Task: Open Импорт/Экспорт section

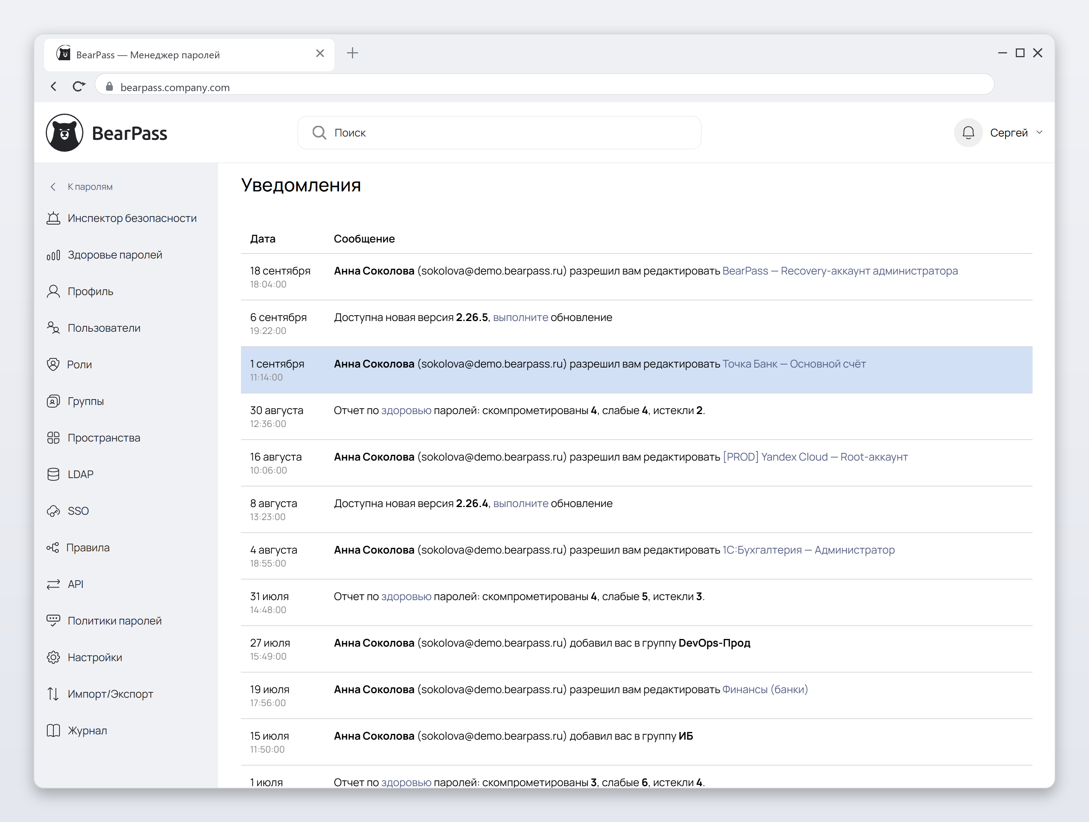Action: click(x=111, y=694)
